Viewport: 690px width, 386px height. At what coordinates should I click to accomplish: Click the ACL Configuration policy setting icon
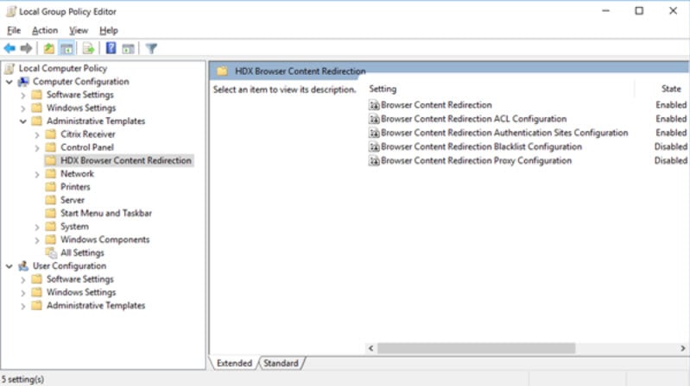(374, 119)
